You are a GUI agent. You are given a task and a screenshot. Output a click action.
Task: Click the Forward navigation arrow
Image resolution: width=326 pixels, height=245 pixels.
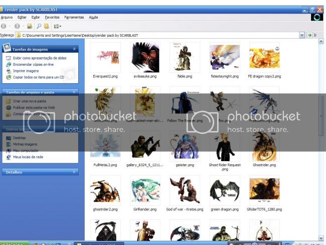(x=17, y=26)
